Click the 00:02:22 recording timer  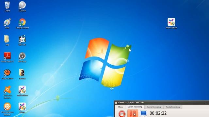pos(158,113)
